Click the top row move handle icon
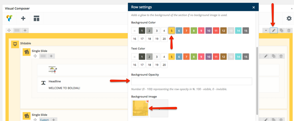294x121 pixels. (x=9, y=30)
